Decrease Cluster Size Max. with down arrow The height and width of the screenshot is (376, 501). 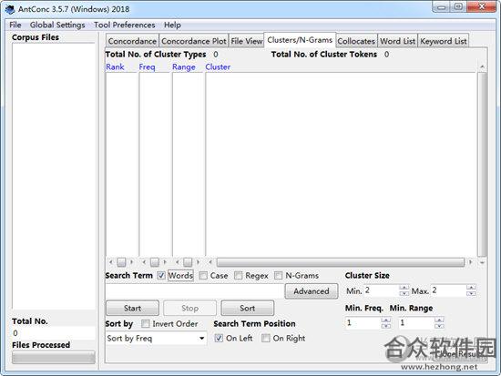coord(471,293)
